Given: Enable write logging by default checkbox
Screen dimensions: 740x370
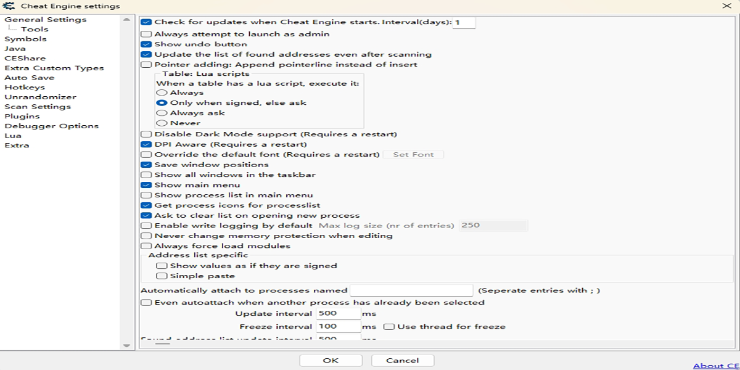Looking at the screenshot, I should coord(146,226).
